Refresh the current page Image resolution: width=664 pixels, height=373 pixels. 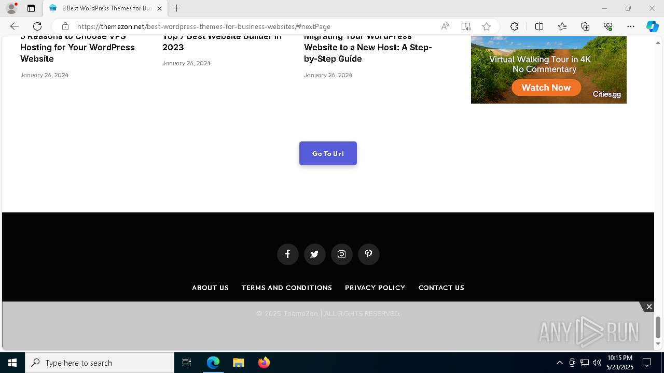pos(37,26)
